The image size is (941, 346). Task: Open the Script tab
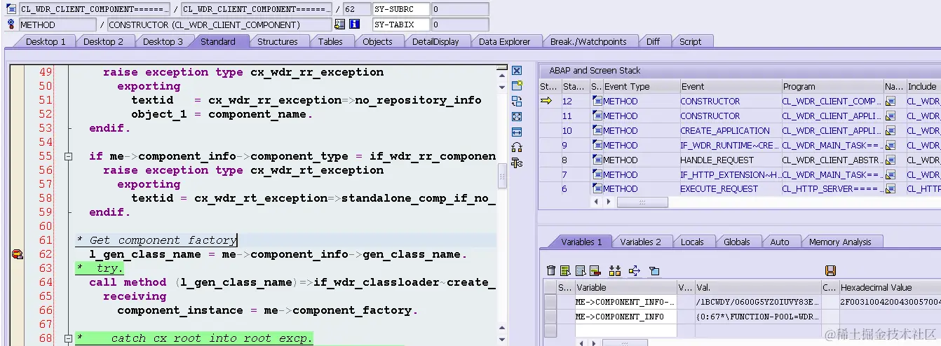(690, 42)
